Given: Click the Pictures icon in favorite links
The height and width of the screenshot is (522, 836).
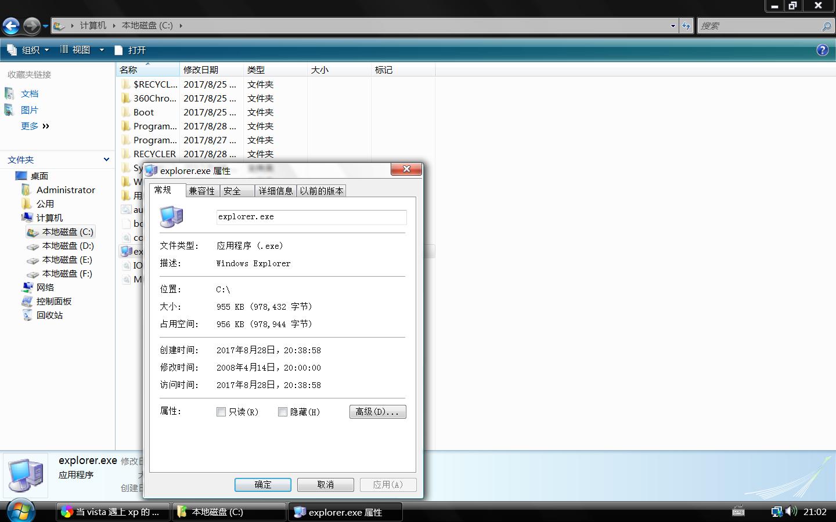Looking at the screenshot, I should click(9, 110).
